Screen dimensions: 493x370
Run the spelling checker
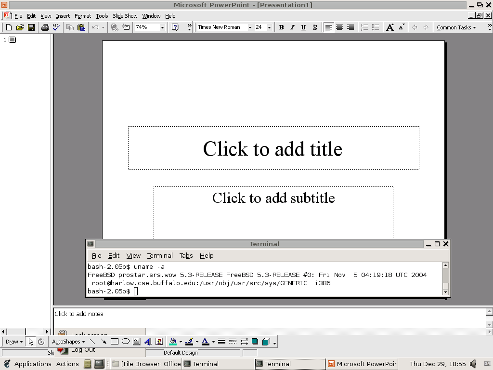click(56, 27)
